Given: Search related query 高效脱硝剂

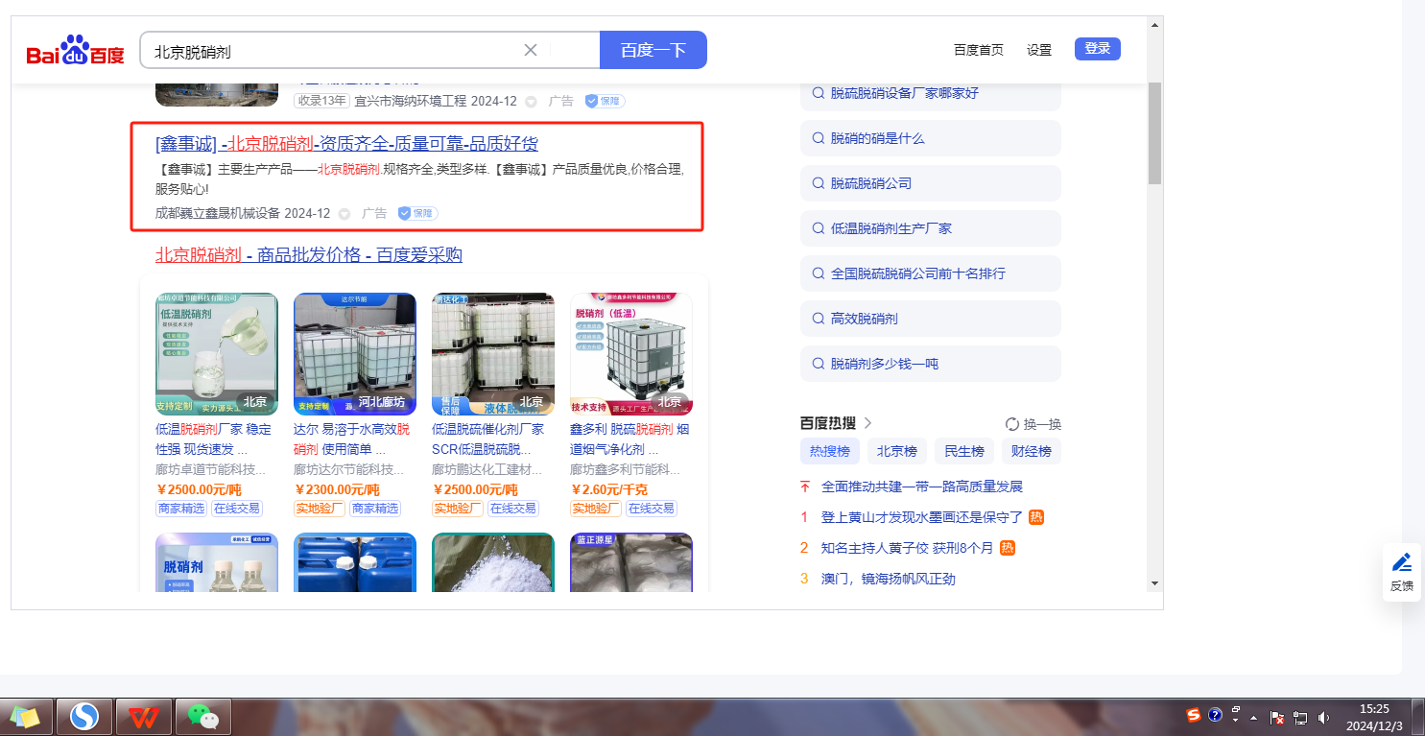Looking at the screenshot, I should pyautogui.click(x=931, y=319).
